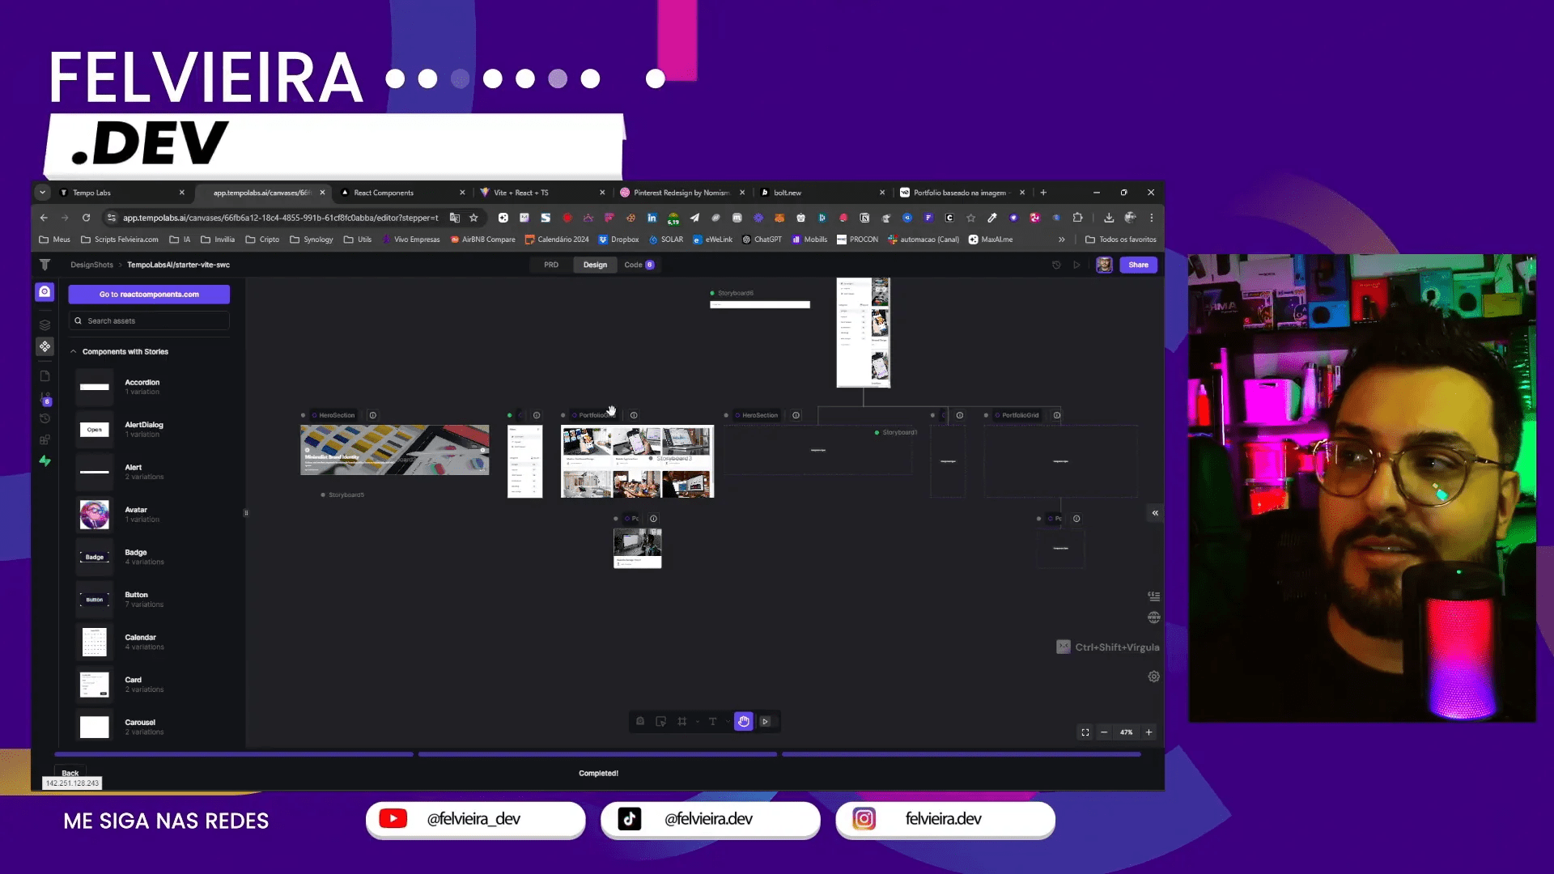
Task: Click the www globe icon on right edge
Action: (x=1153, y=617)
